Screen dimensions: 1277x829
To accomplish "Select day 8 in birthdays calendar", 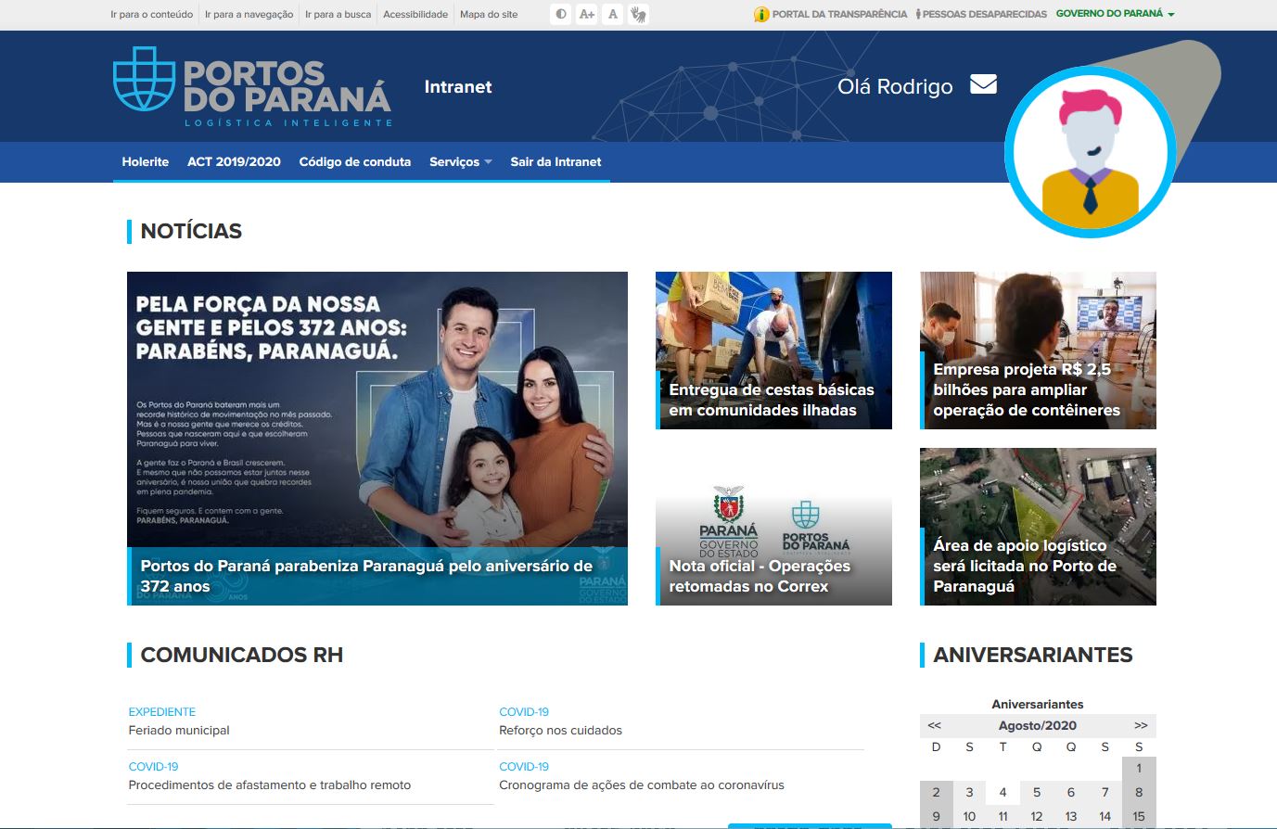I will tap(1139, 792).
